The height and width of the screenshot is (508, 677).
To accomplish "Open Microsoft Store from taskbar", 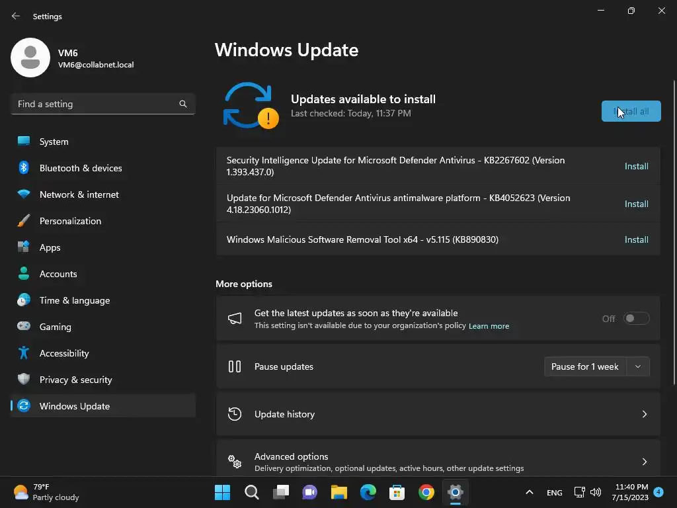I will tap(397, 492).
